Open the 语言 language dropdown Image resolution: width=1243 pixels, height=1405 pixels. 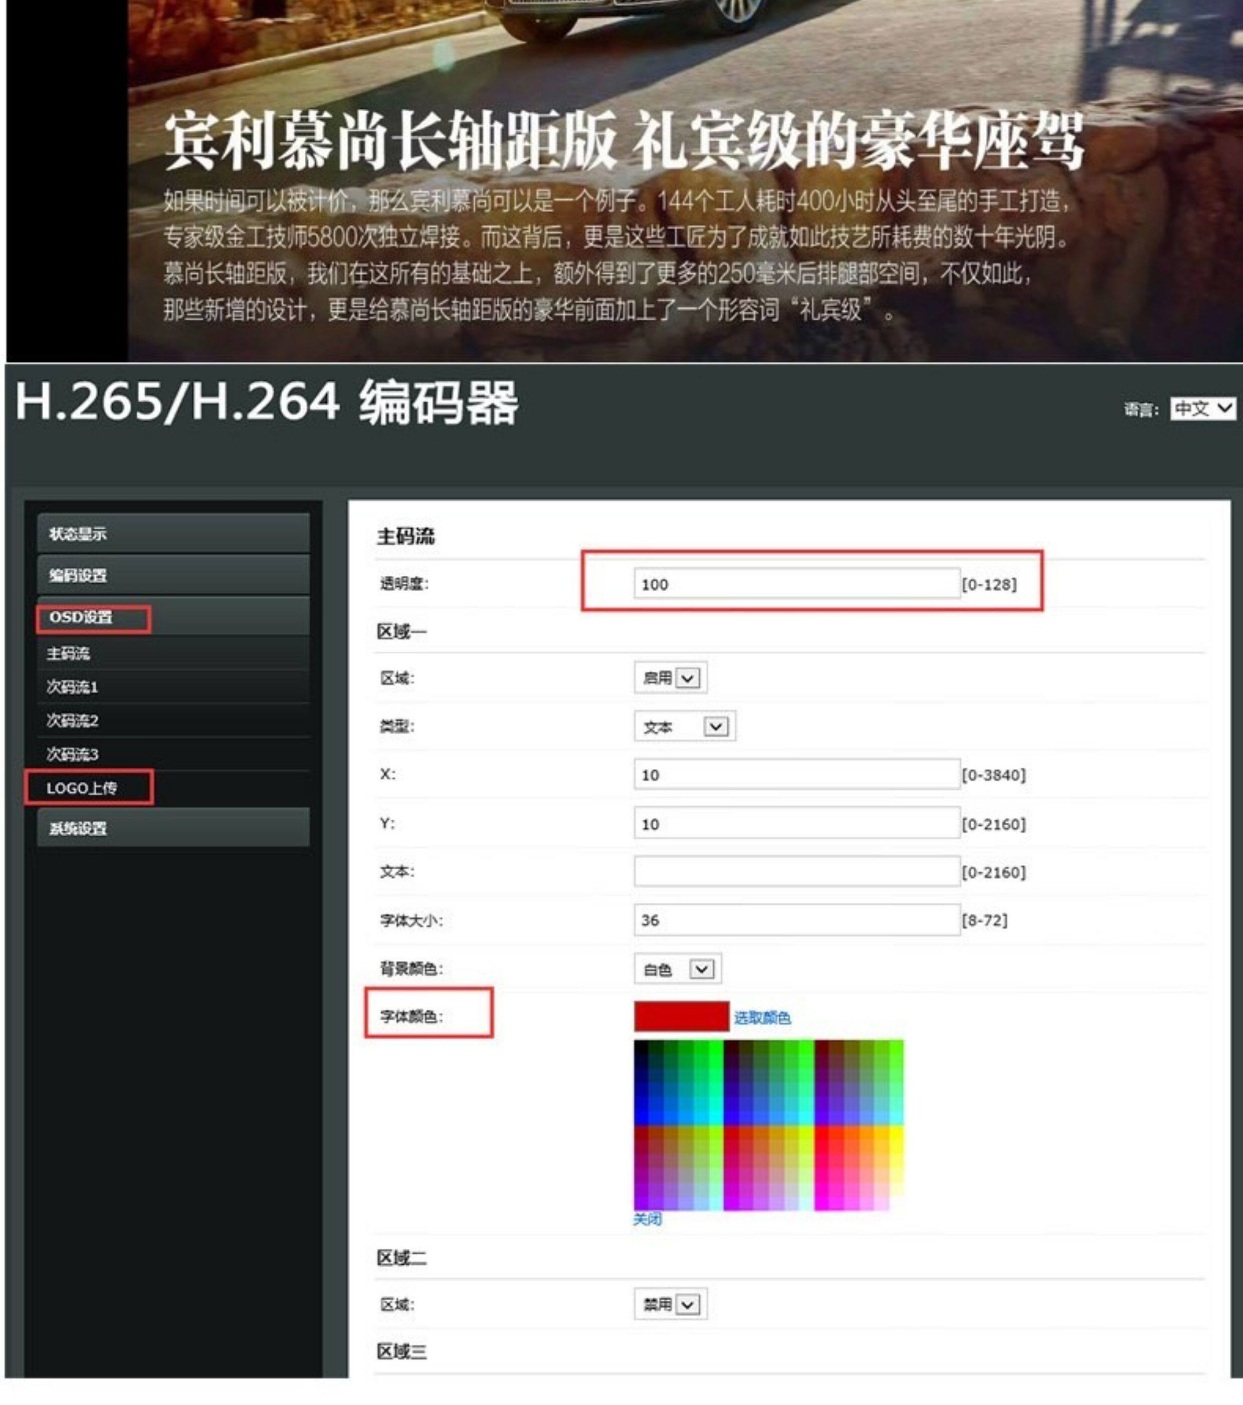point(1203,409)
